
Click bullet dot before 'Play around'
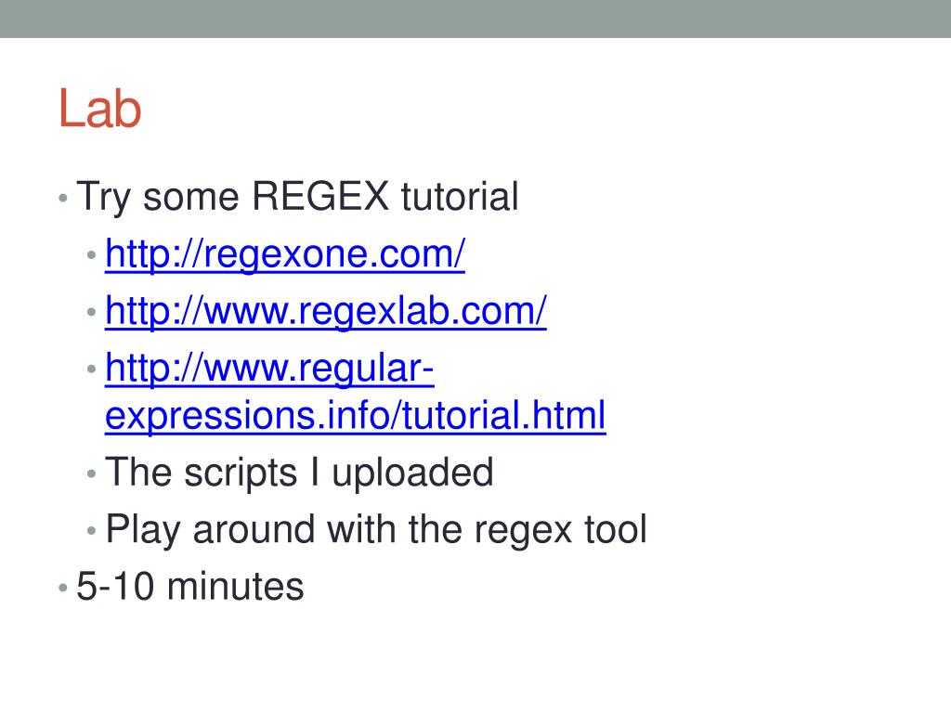point(92,530)
